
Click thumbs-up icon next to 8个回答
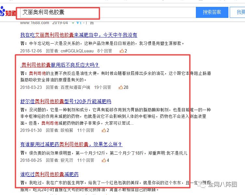(122, 51)
